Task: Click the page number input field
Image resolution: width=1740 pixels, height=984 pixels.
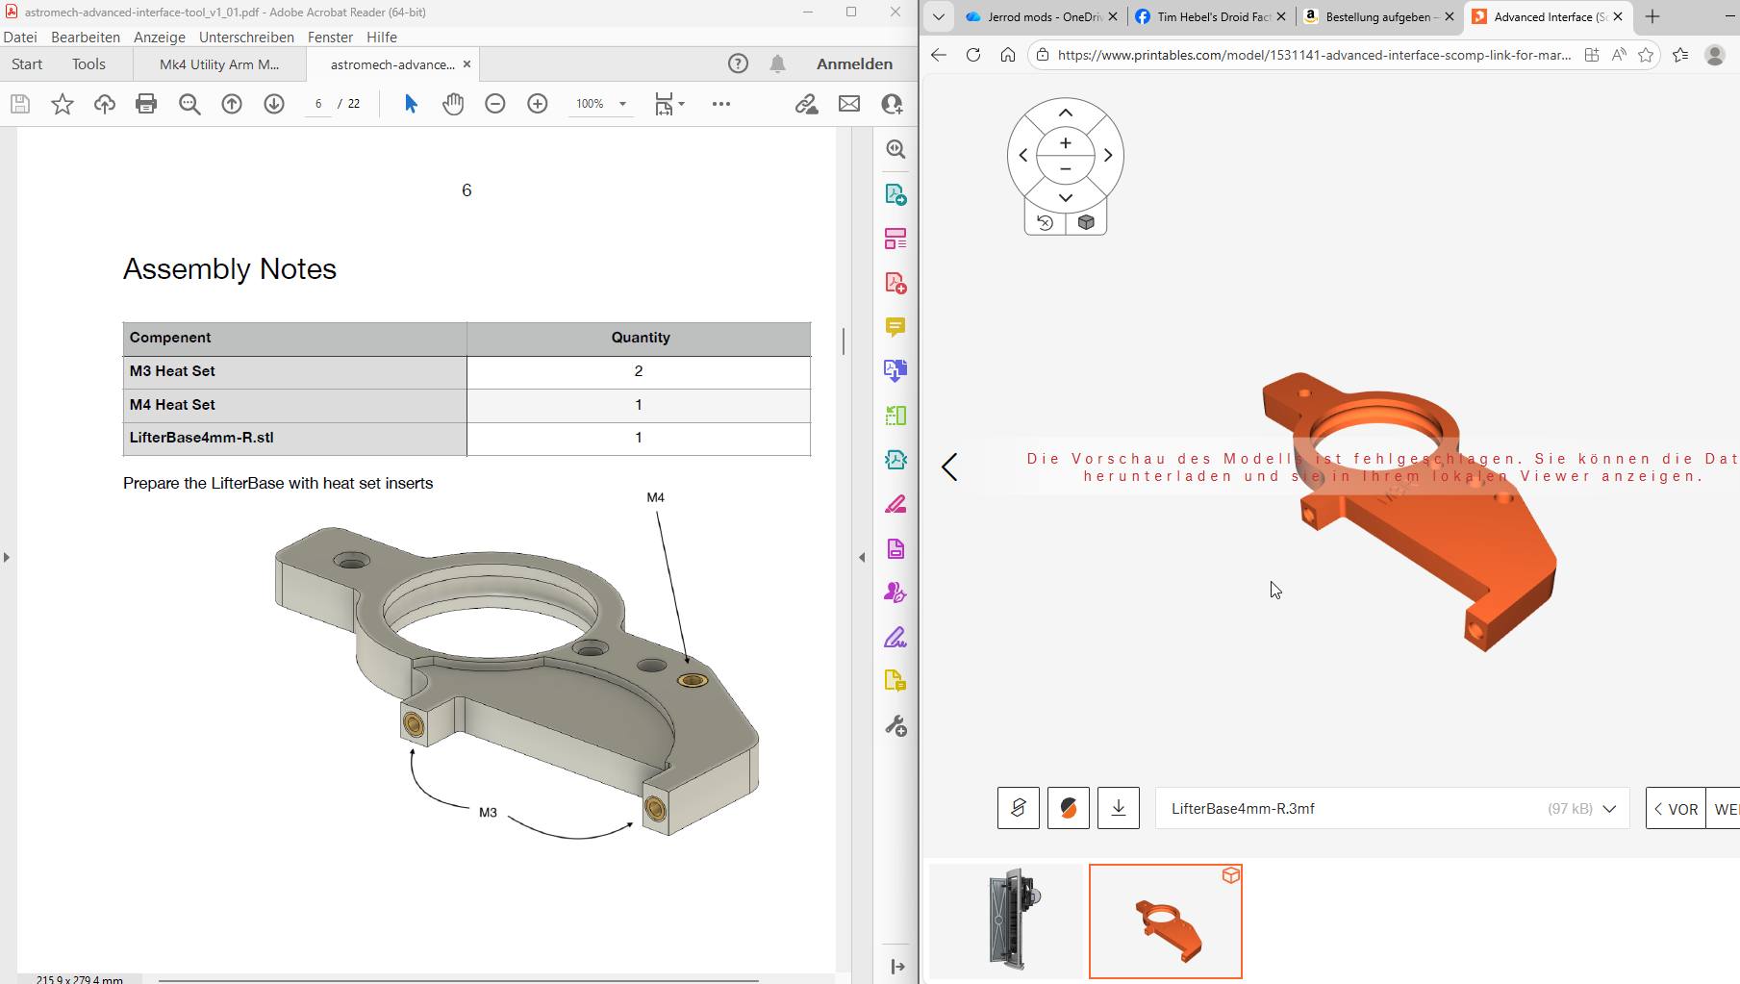Action: pyautogui.click(x=318, y=104)
